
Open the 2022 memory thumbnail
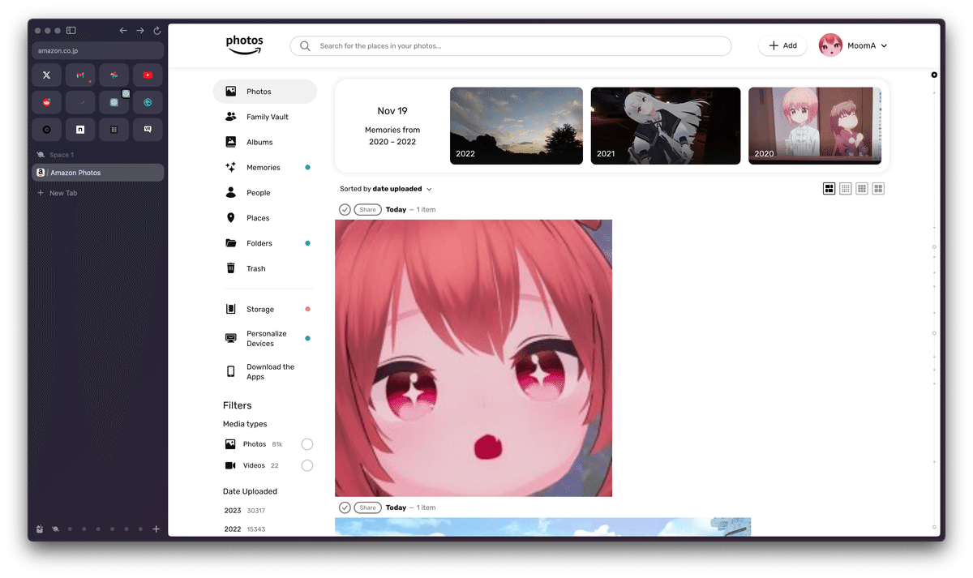(517, 126)
